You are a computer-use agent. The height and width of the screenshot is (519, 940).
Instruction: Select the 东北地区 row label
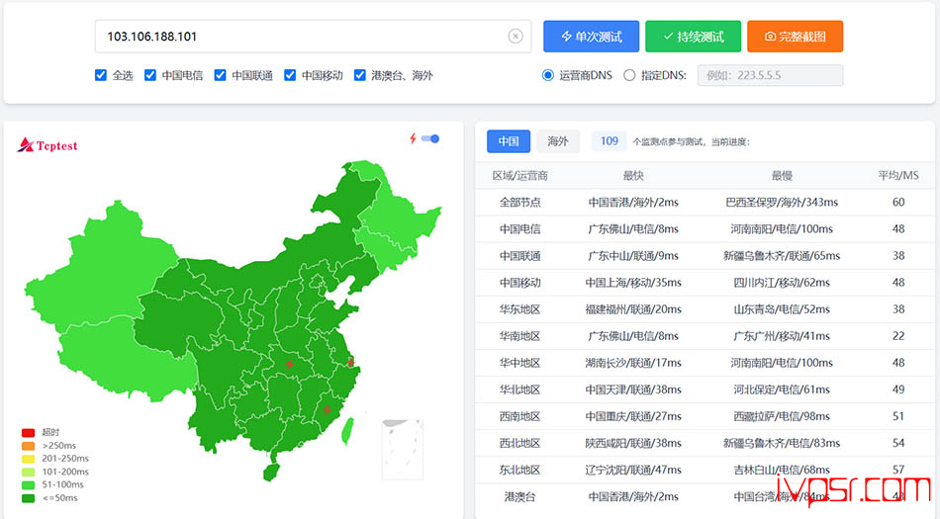pos(519,470)
